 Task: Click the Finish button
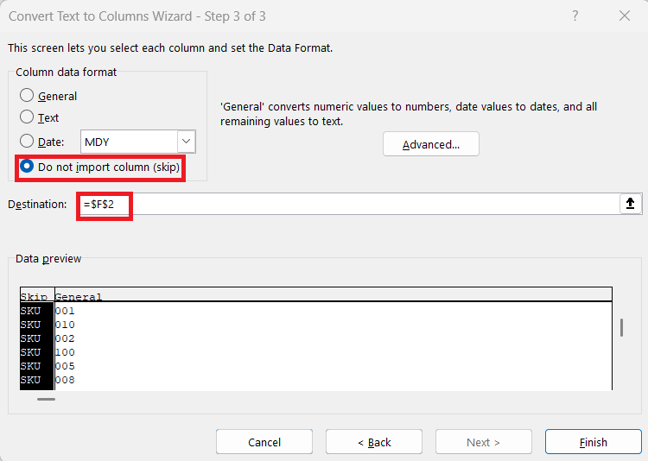pyautogui.click(x=593, y=442)
